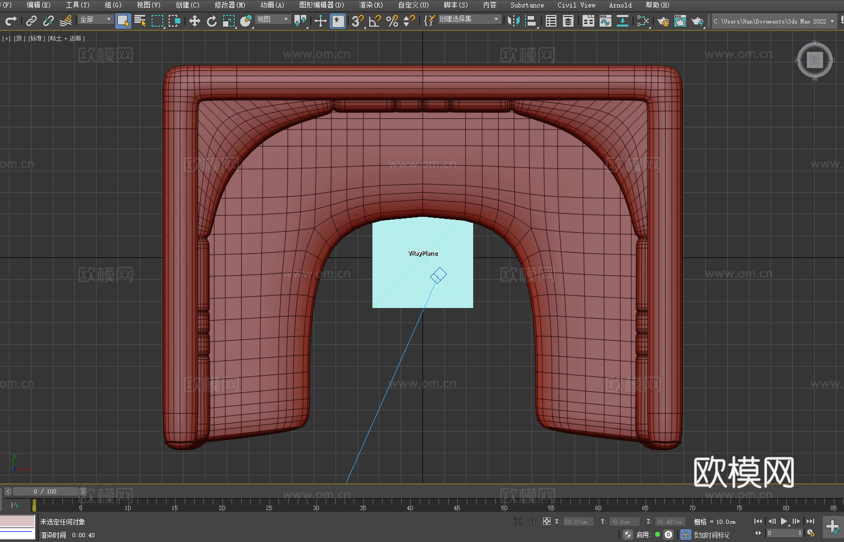Open the 编辑(E) menu
This screenshot has width=844, height=542.
(x=38, y=5)
